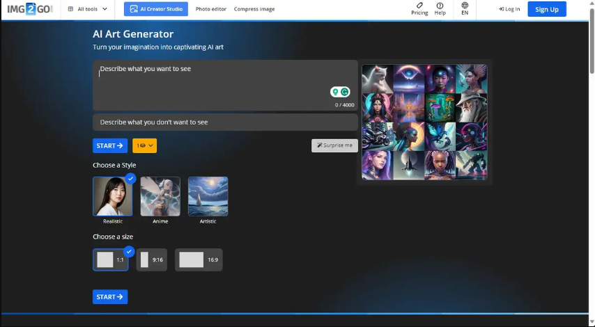Image resolution: width=595 pixels, height=327 pixels.
Task: Click the IMG2GO logo
Action: point(30,9)
